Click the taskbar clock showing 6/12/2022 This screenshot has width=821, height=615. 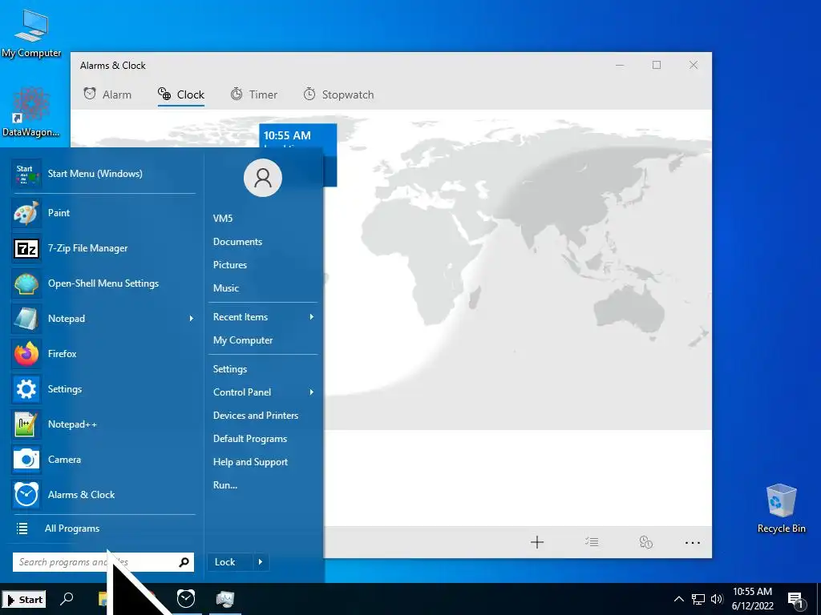pyautogui.click(x=752, y=599)
